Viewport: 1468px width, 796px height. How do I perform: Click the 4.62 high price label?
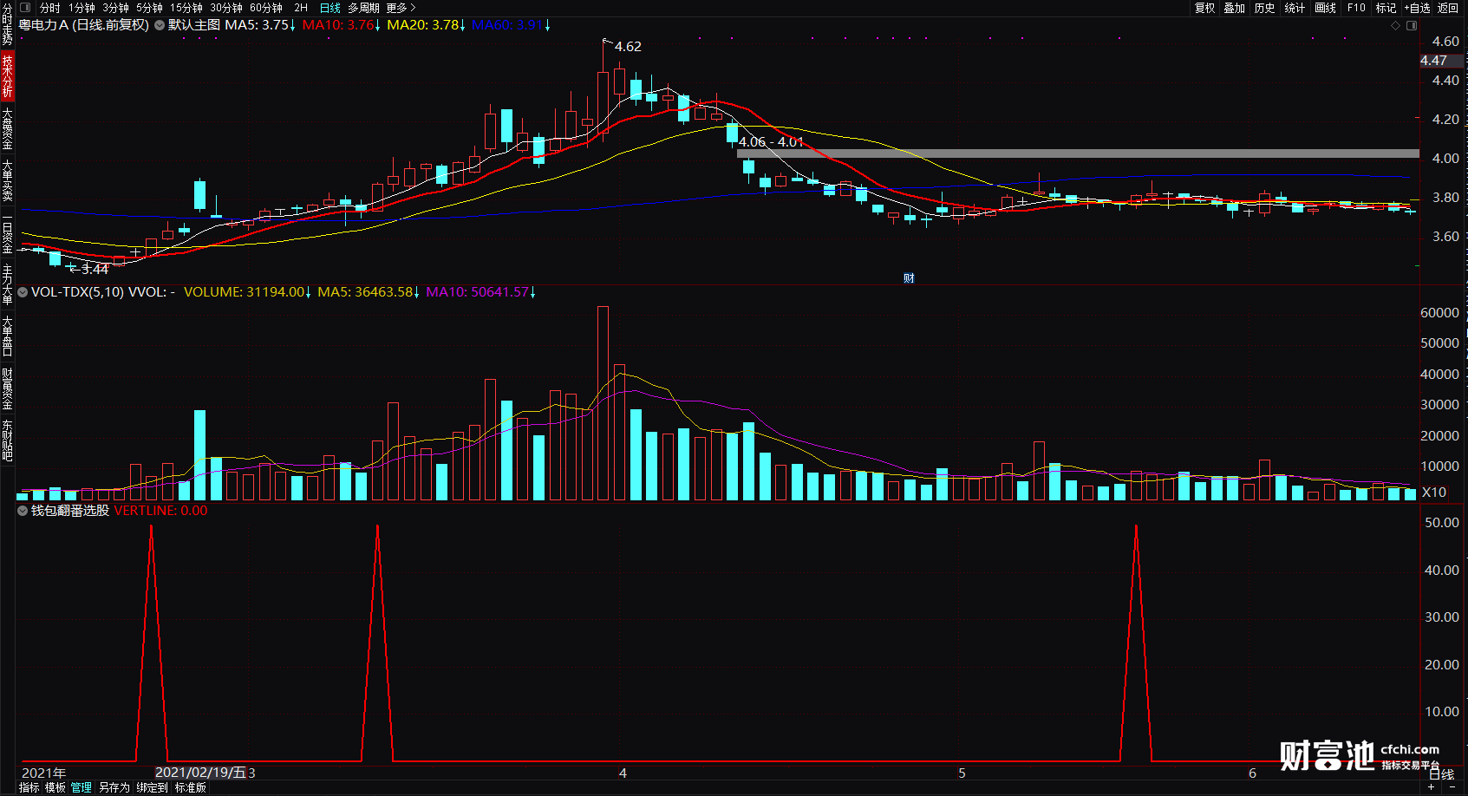point(628,47)
